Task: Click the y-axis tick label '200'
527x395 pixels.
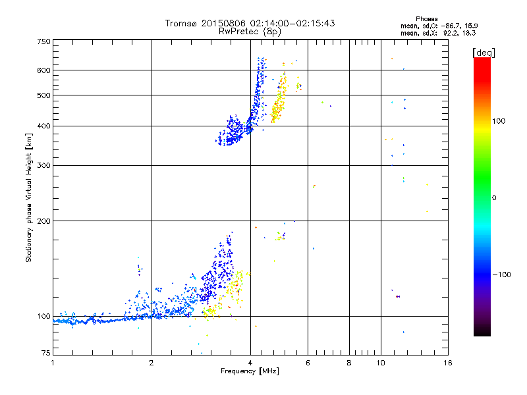Action: point(43,221)
